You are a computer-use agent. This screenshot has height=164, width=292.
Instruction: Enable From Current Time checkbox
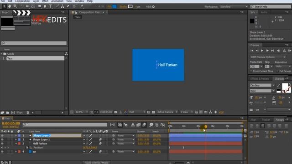click(x=251, y=71)
